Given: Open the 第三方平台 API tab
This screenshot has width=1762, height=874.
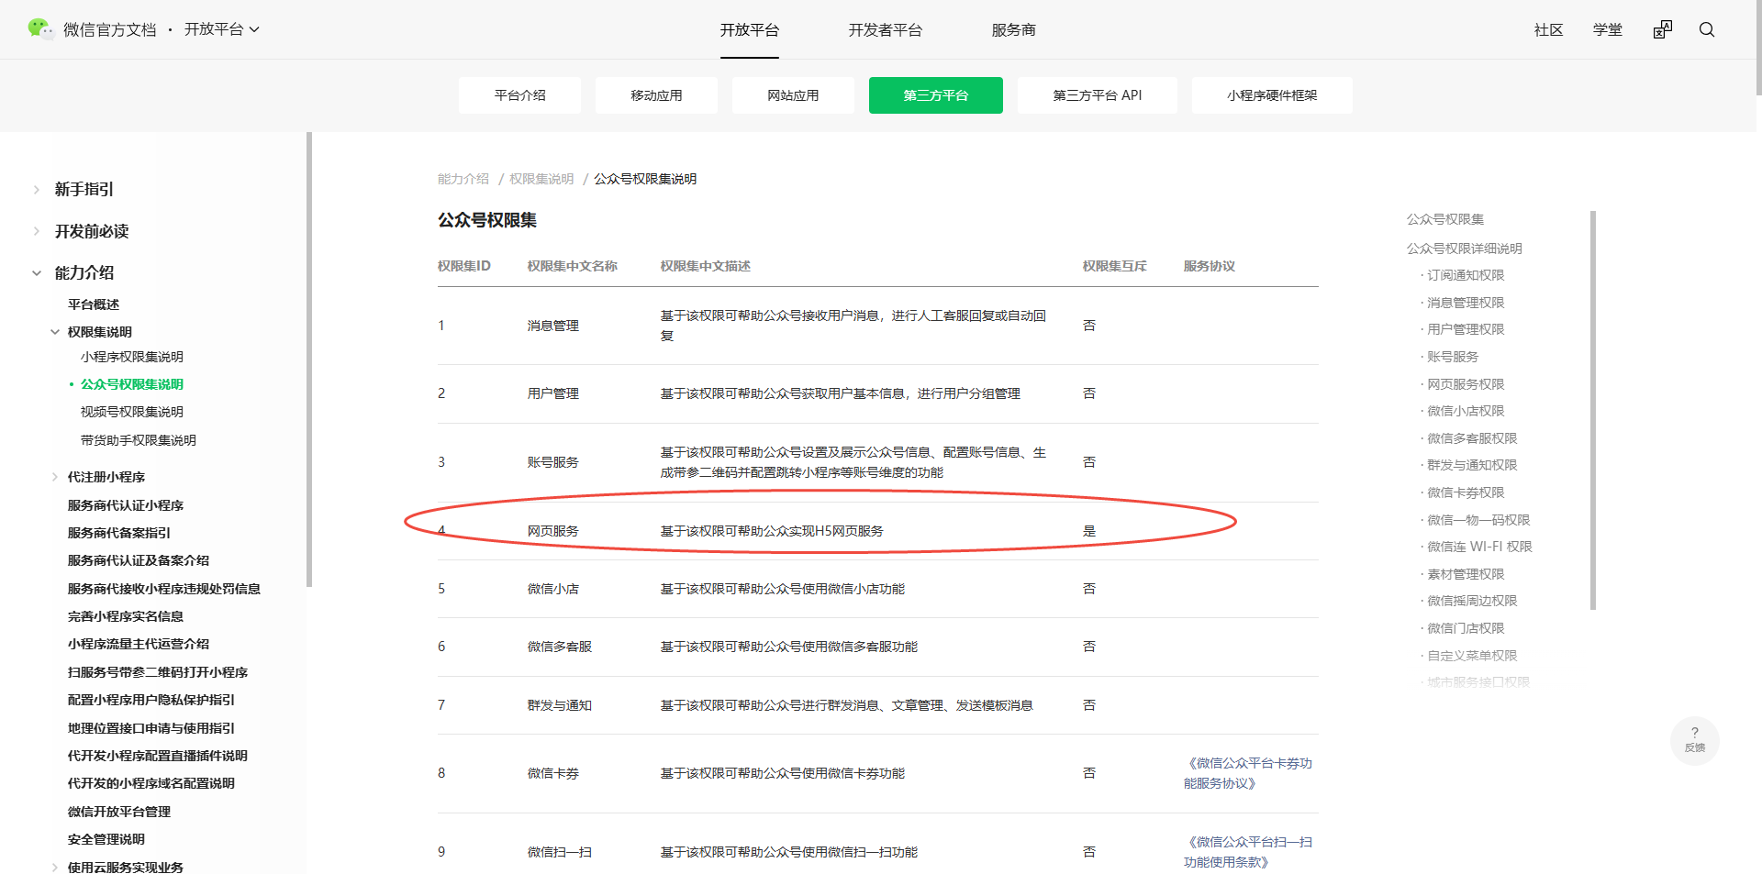Looking at the screenshot, I should point(1098,95).
